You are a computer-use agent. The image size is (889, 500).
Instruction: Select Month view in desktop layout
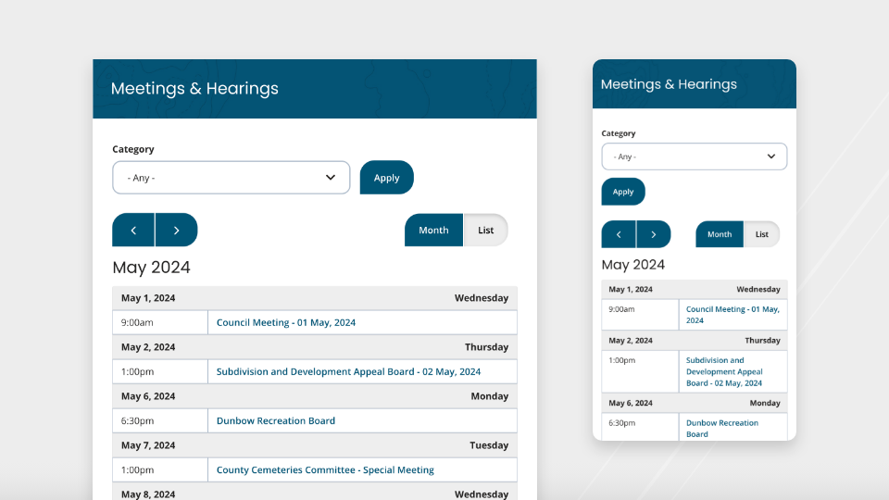(x=433, y=230)
